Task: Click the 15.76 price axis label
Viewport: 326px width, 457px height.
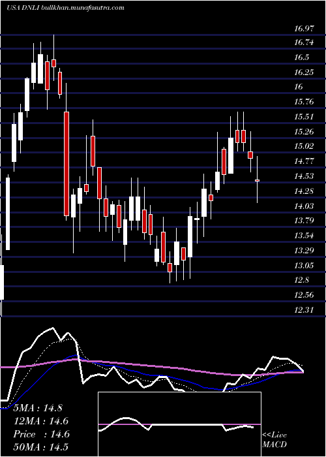Action: tap(304, 102)
